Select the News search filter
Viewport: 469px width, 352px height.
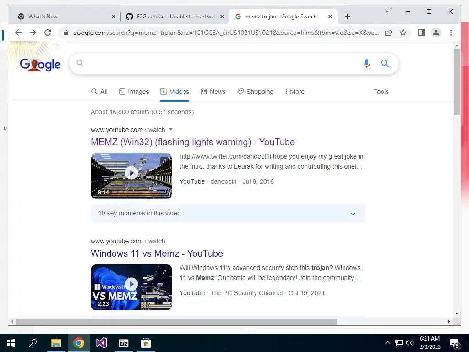coord(213,92)
